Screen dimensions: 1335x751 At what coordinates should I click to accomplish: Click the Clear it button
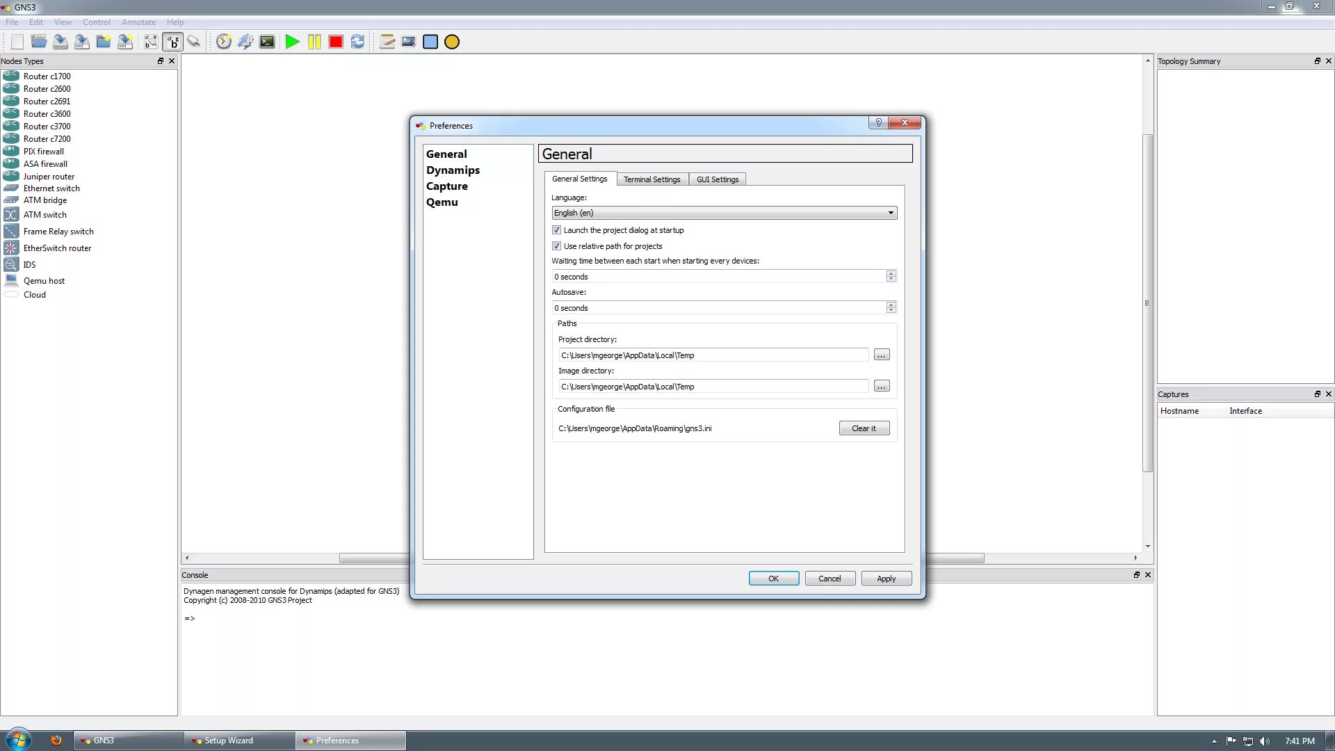pos(864,428)
